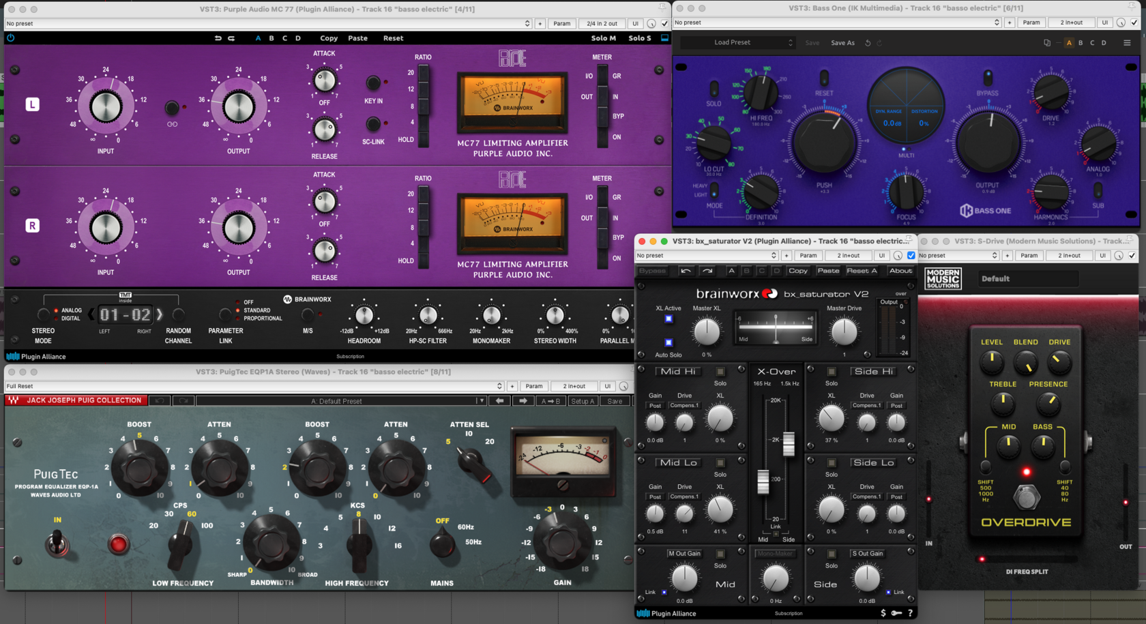Toggle the Bass One plugin enable checkbox
1146x624 pixels.
coord(1134,23)
